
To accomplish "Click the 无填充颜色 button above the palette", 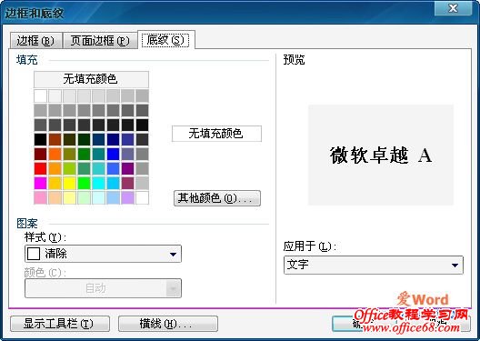I will tap(91, 79).
